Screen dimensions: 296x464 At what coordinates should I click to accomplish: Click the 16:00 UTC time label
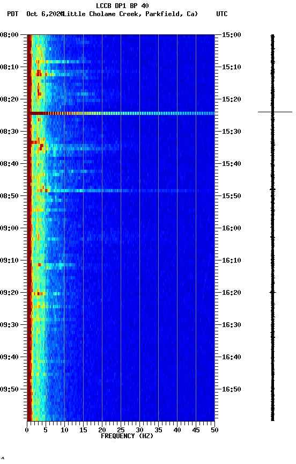tap(232, 228)
